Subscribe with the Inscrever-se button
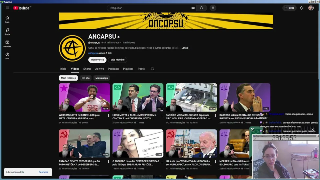 pos(97,60)
